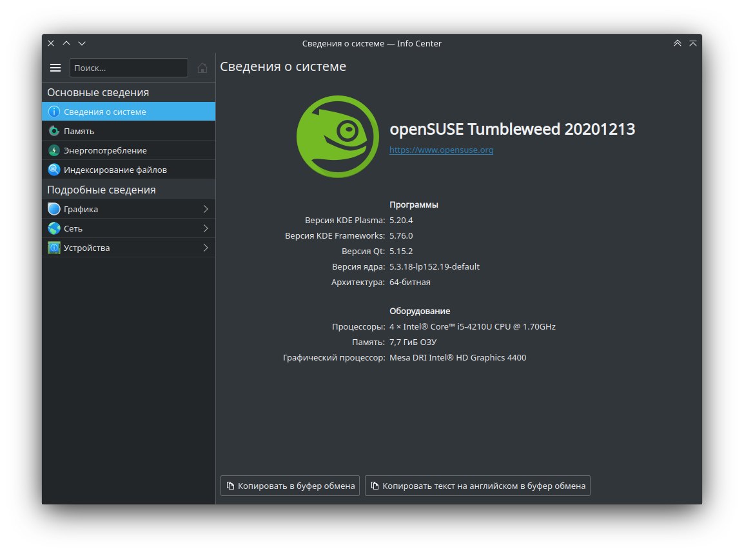
Task: Open the Сеть section
Action: [128, 228]
